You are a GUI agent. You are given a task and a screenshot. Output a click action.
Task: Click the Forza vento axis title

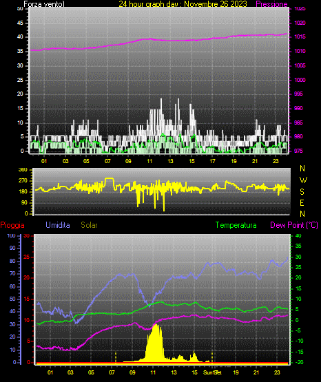point(44,4)
